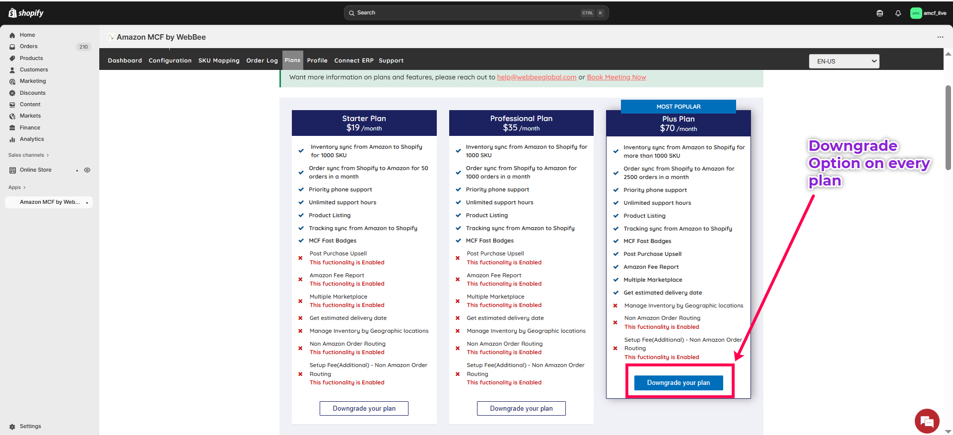Expand the Apps section chevron

tap(24, 187)
